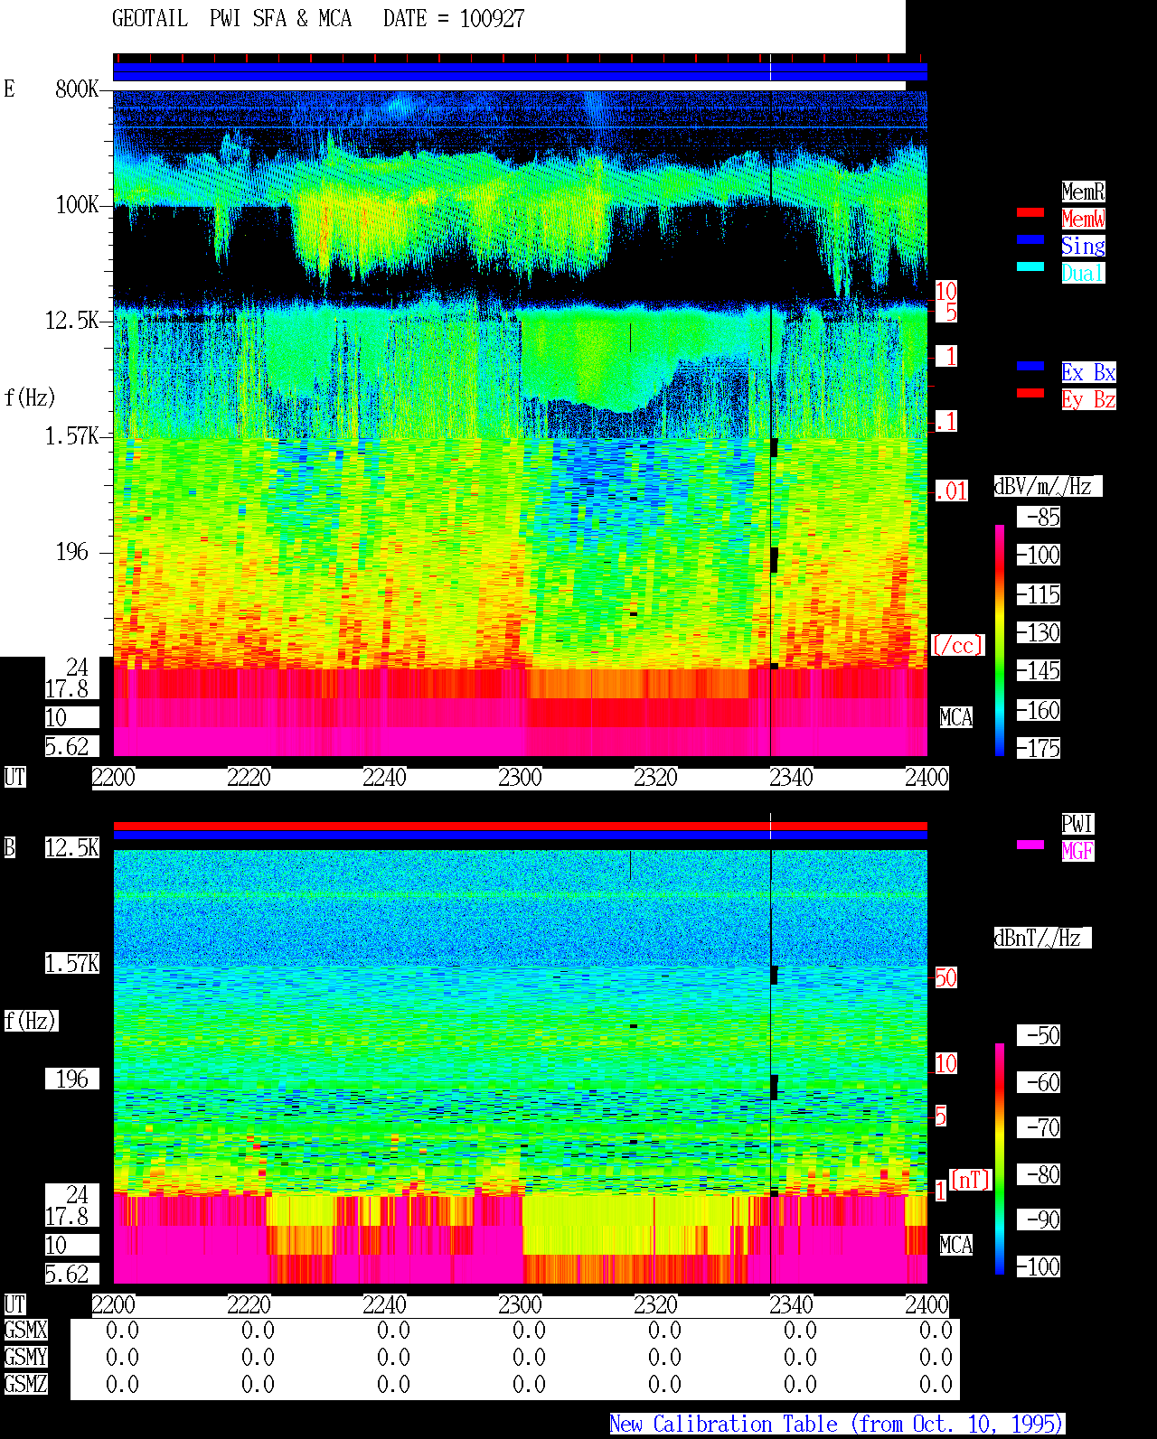Screen dimensions: 1157x1439
Task: Select the MemW legend label
Action: 1083,219
